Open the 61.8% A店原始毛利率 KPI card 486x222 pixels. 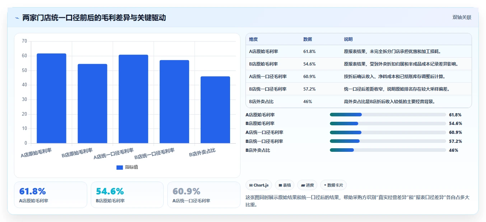[51, 195]
